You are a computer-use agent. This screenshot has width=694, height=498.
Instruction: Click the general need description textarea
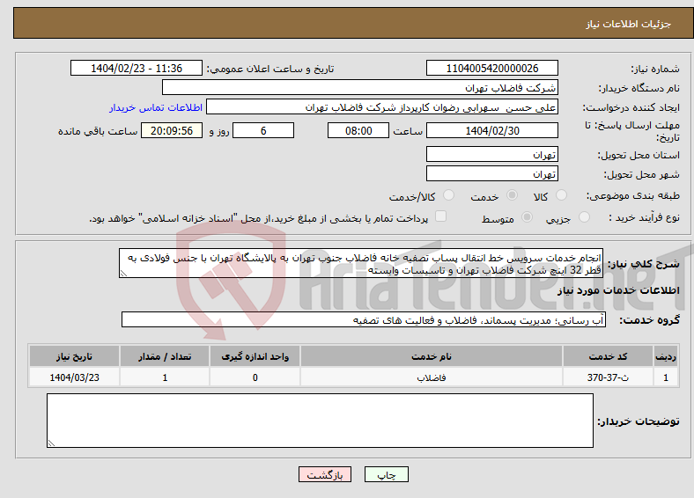pos(361,263)
